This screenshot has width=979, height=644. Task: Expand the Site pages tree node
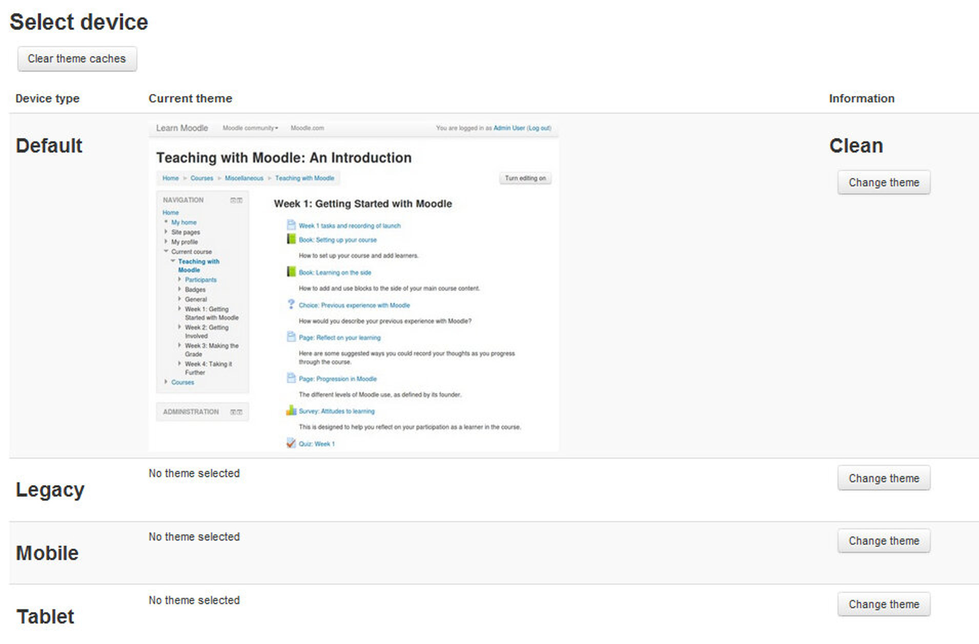(x=166, y=232)
